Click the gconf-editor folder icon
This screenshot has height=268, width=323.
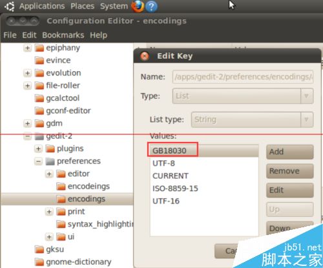39,111
